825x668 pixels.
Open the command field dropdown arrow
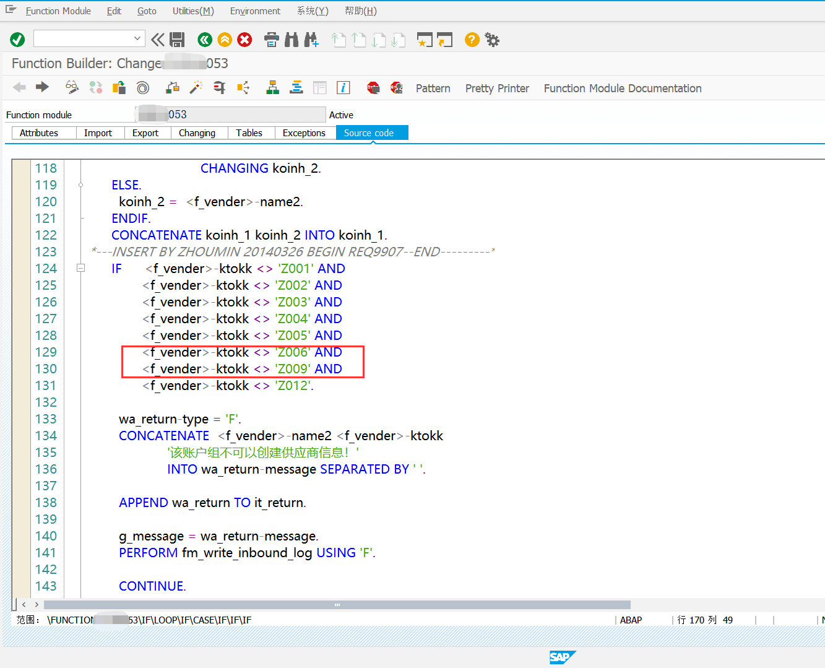[x=137, y=38]
